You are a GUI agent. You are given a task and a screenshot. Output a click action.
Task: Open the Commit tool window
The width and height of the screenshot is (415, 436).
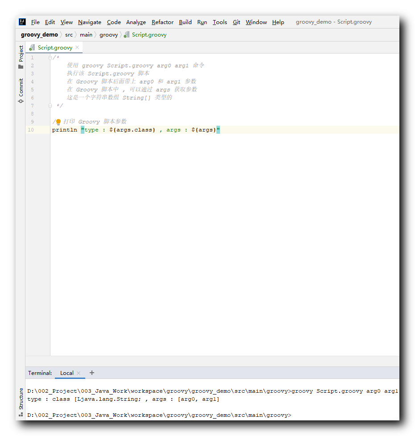tap(21, 90)
